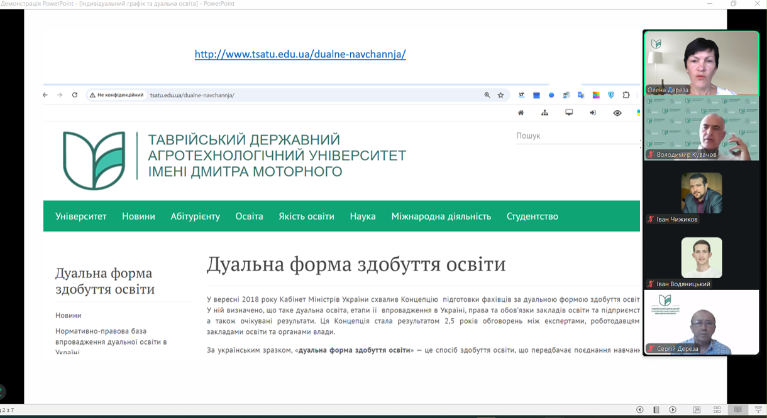Switch to Slide Sorter view
The width and height of the screenshot is (767, 418).
coord(717,410)
